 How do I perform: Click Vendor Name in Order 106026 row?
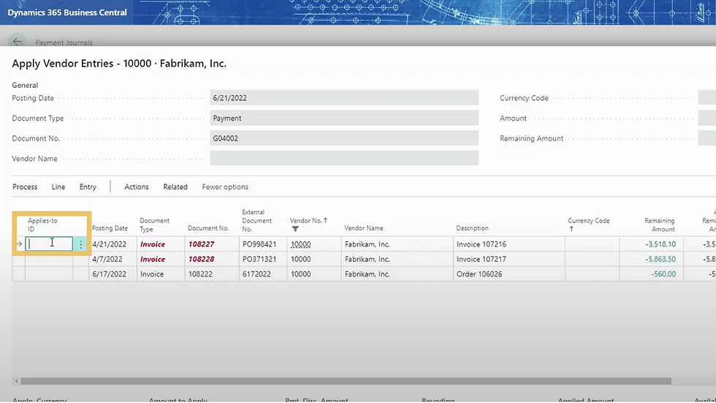pos(397,274)
